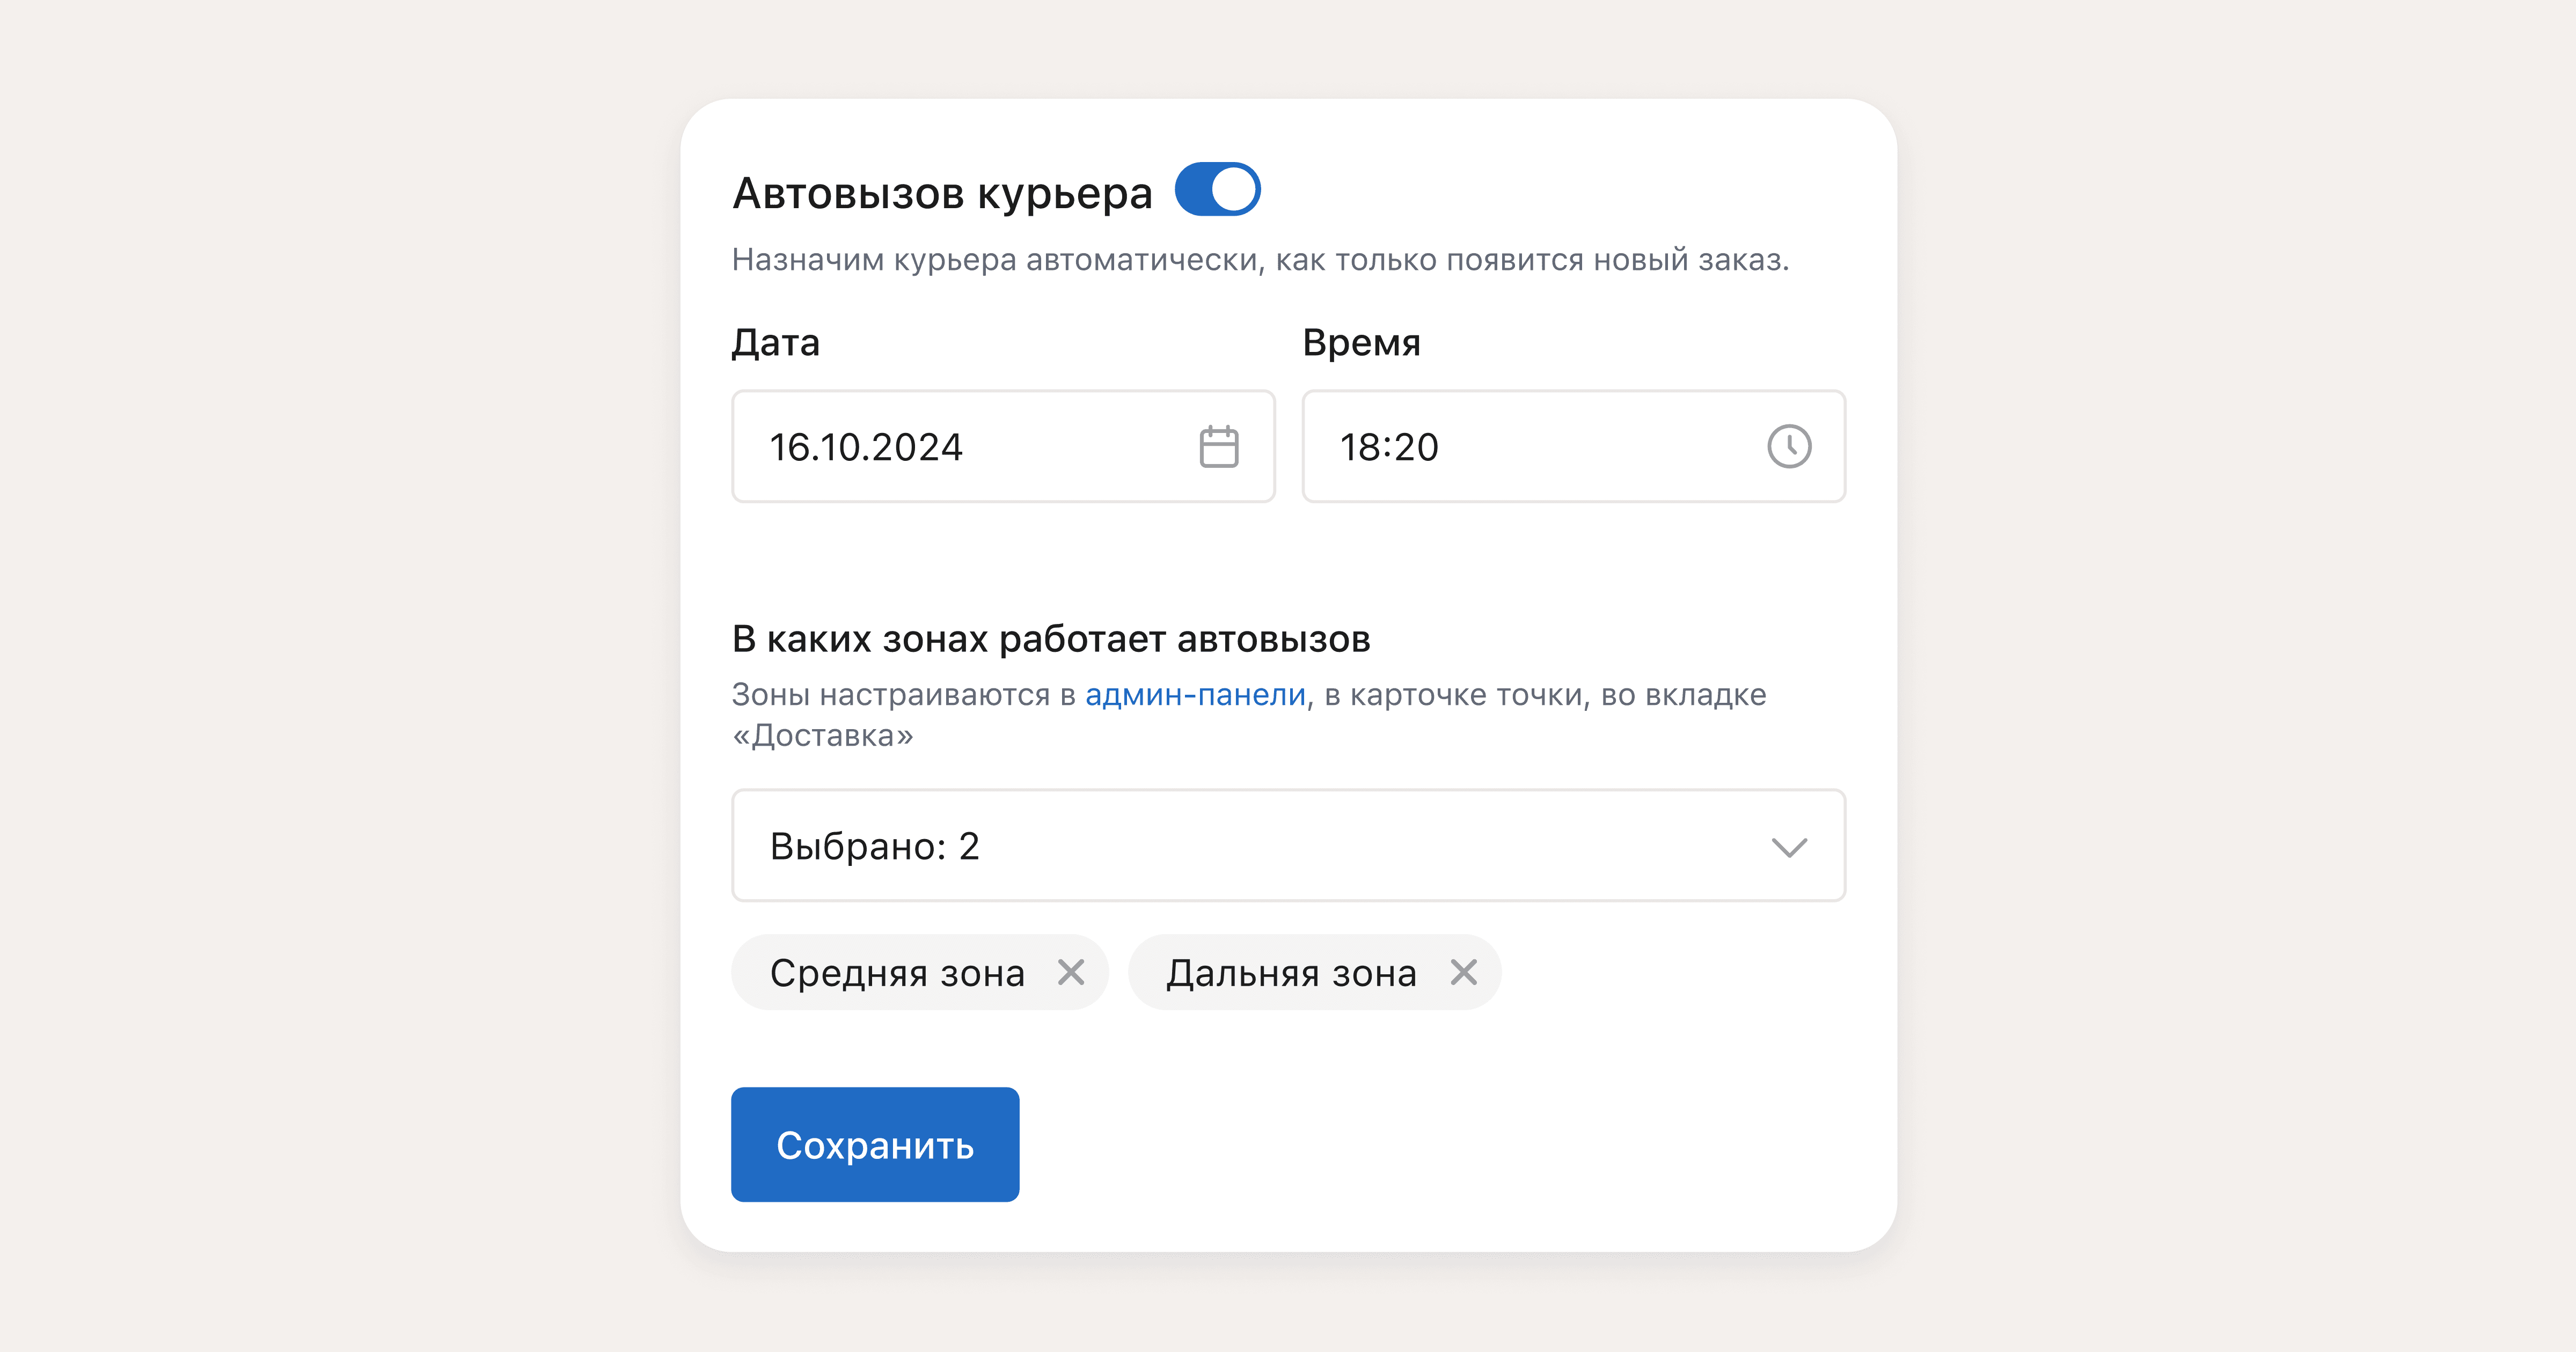Click the Время field label
The width and height of the screenshot is (2576, 1352).
[x=1361, y=343]
